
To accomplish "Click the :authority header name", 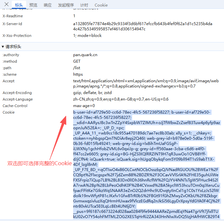I will 11,55.
